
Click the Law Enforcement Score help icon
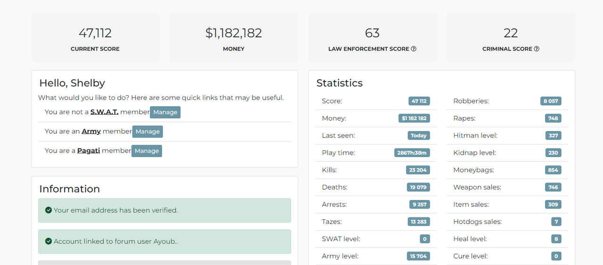(x=414, y=49)
